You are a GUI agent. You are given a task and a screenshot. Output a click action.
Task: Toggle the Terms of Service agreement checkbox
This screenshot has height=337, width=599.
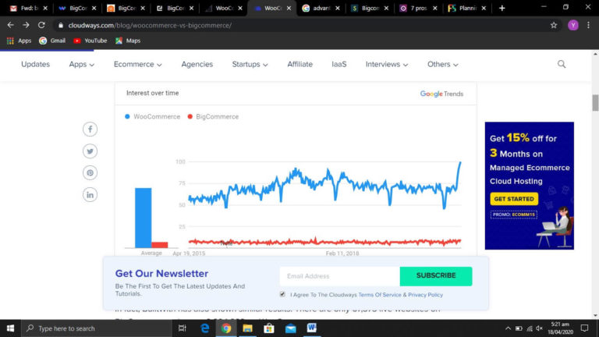coord(282,294)
